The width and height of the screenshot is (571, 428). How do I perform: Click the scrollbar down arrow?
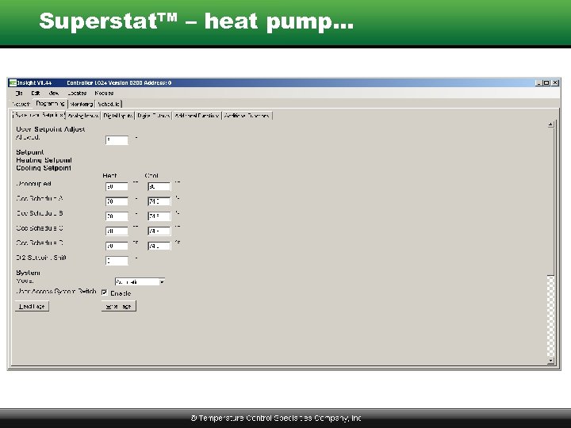(550, 361)
